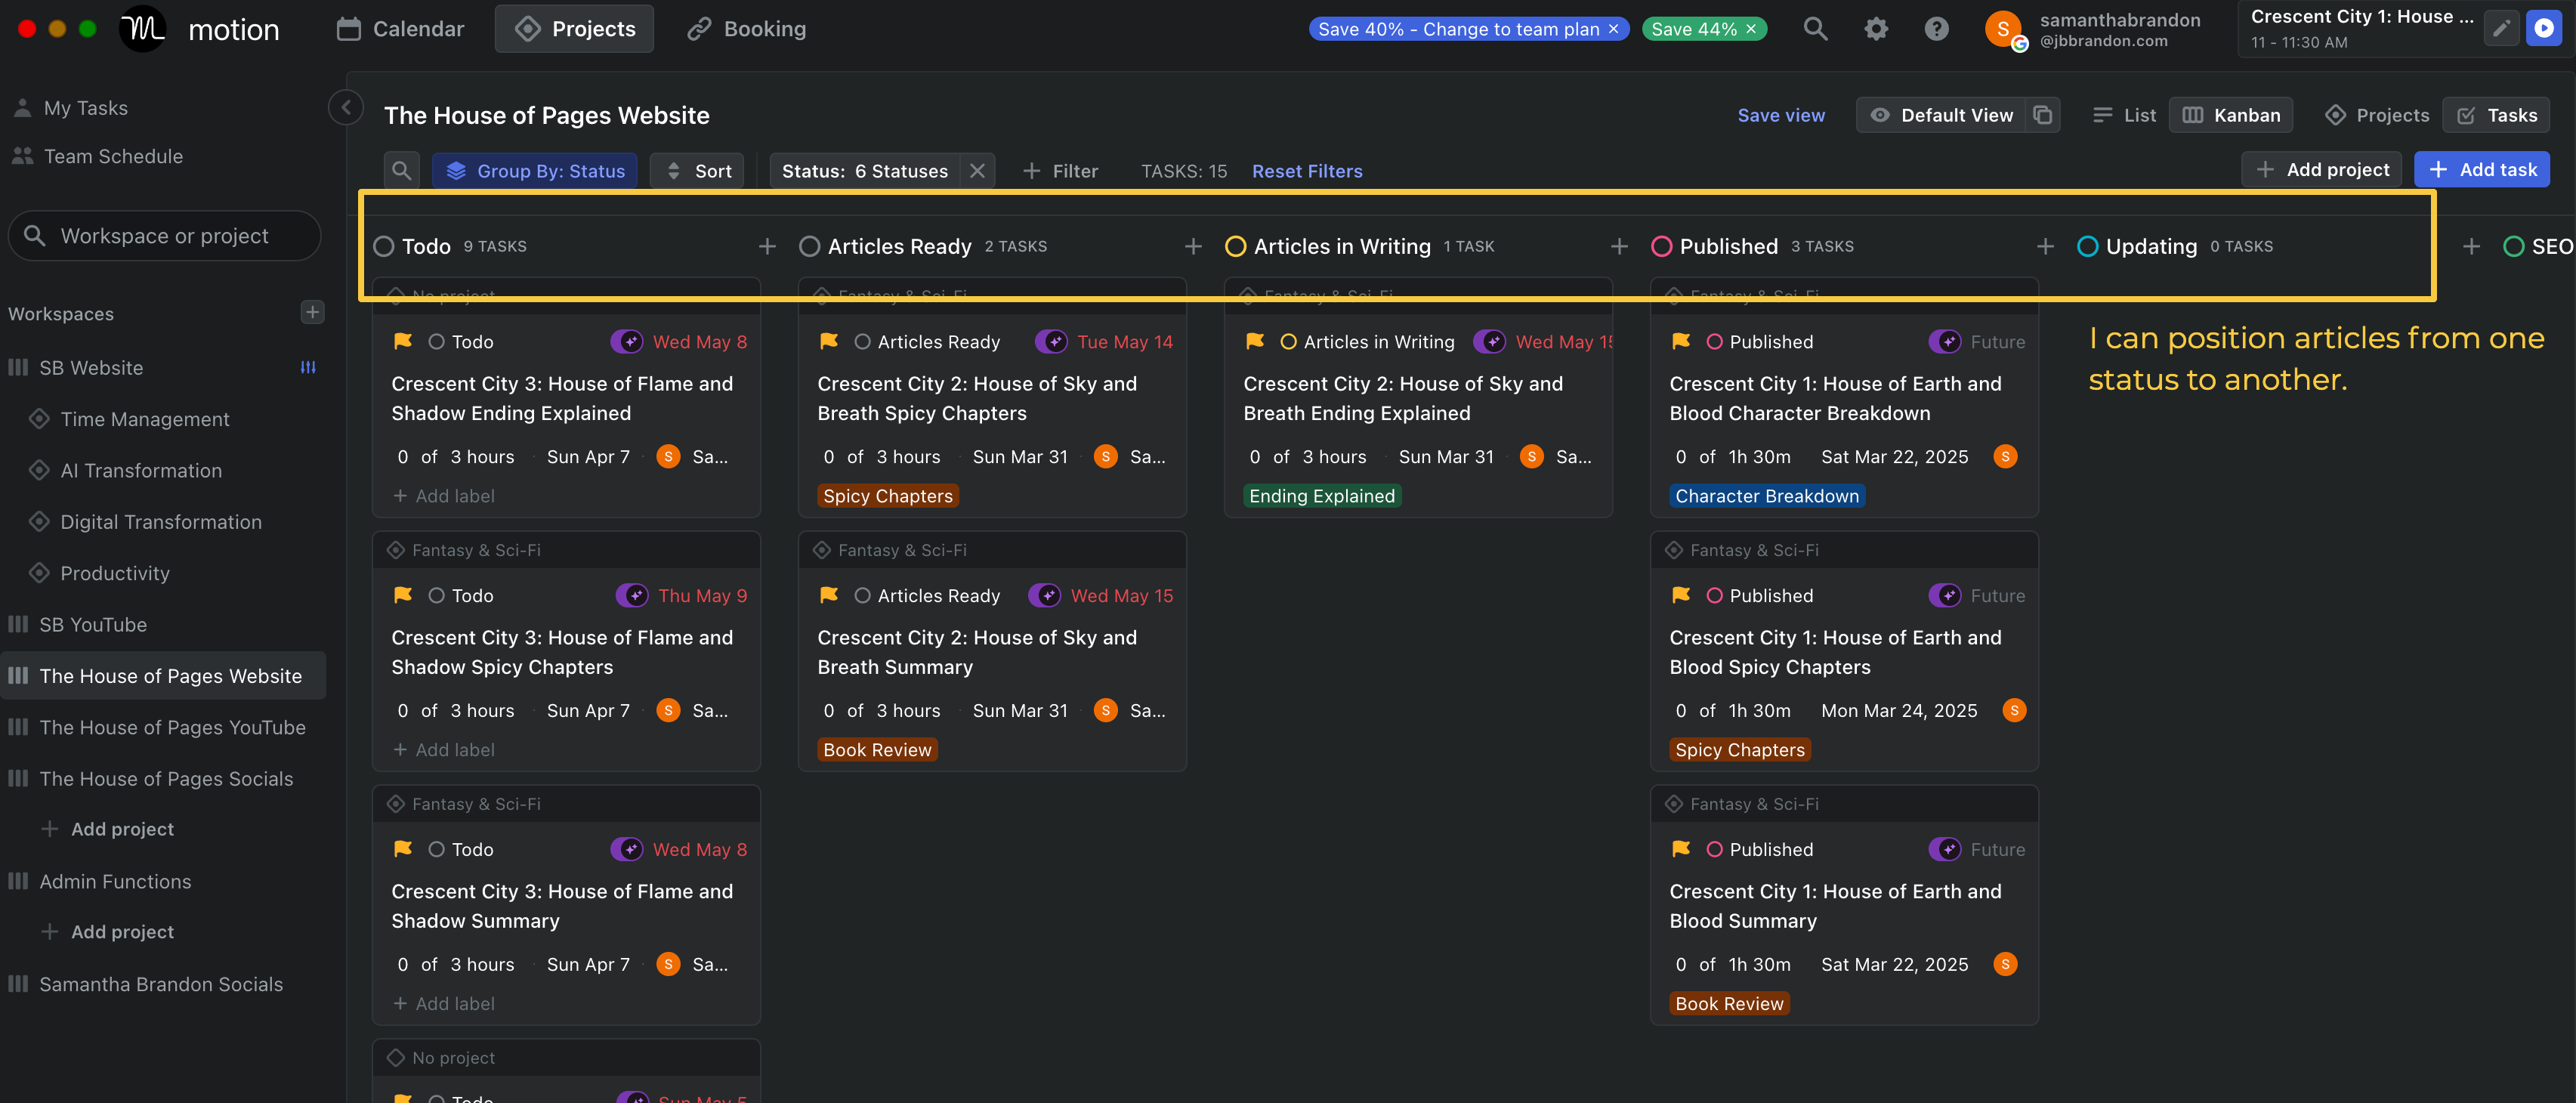Click Save view link
Image resolution: width=2576 pixels, height=1103 pixels.
[1781, 115]
